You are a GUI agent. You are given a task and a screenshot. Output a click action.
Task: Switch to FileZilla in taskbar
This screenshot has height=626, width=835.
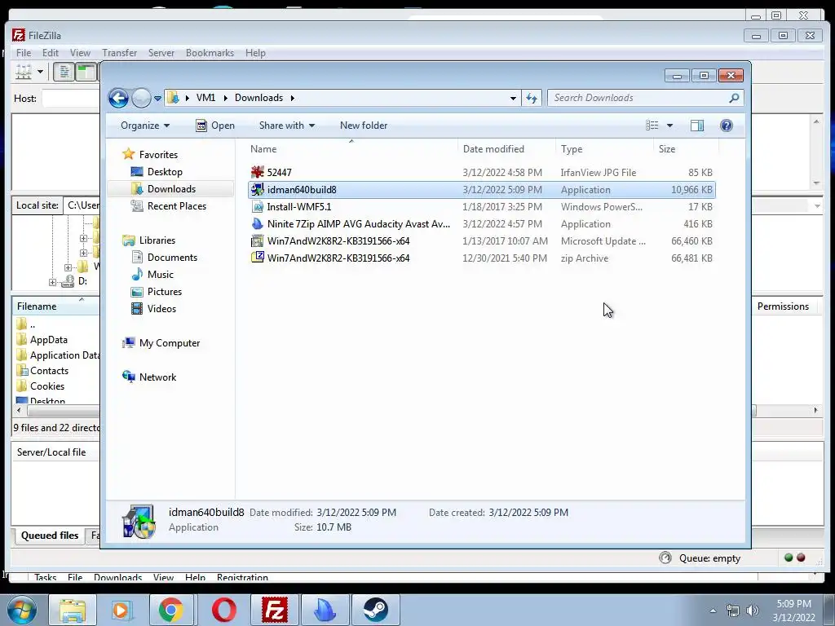pyautogui.click(x=275, y=610)
